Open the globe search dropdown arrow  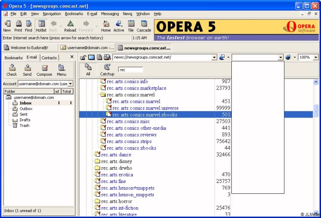(295, 57)
